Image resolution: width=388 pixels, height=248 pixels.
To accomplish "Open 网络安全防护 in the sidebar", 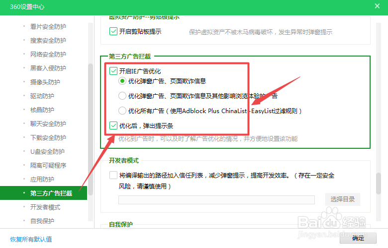I will [48, 54].
